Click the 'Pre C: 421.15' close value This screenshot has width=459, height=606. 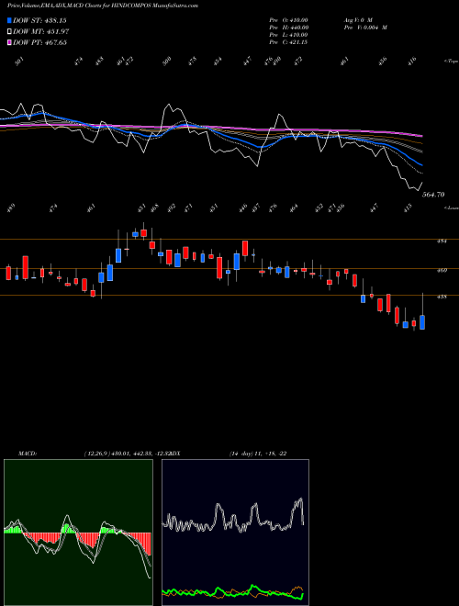pos(288,42)
